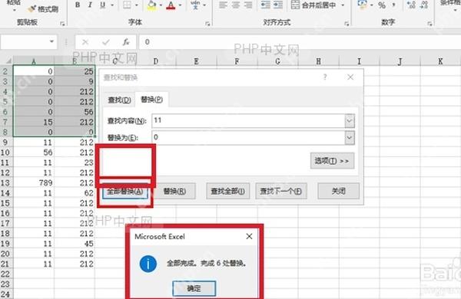Align cell text to the left
The height and width of the screenshot is (299, 461).
coord(223,5)
